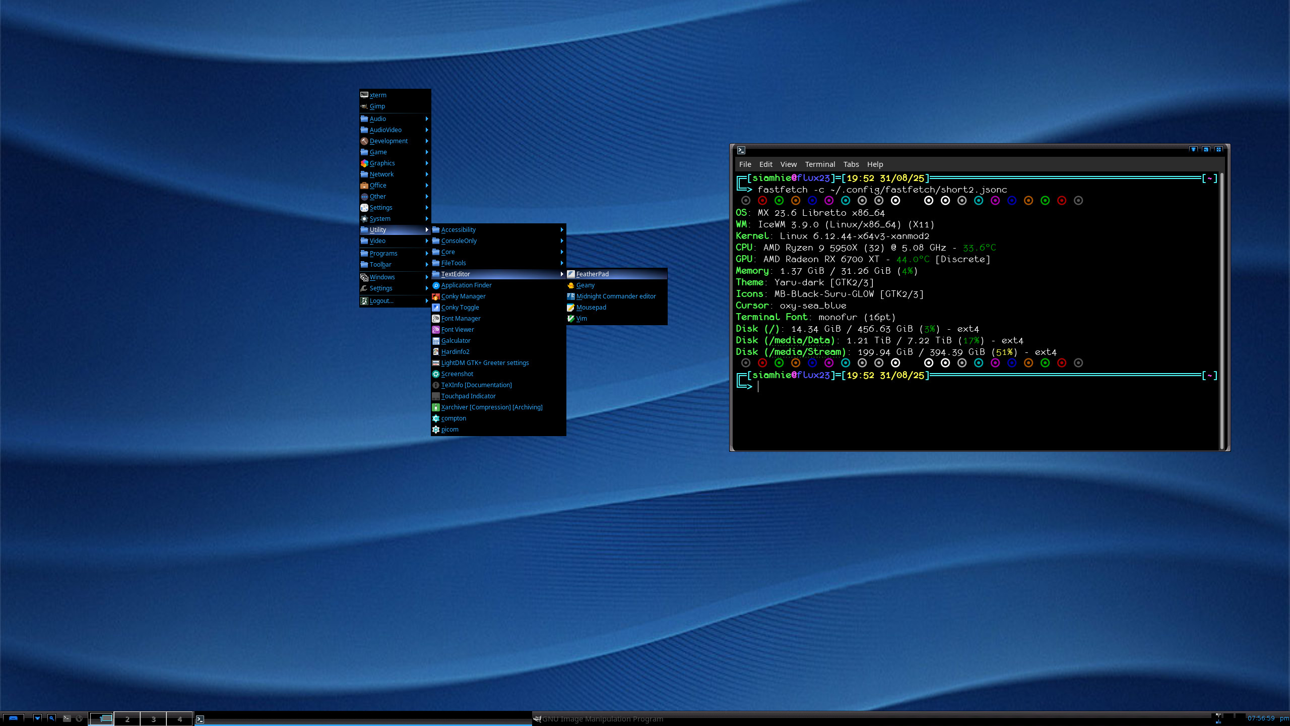Start compton compositor entry
Screen dimensions: 1290x726
[x=498, y=418]
